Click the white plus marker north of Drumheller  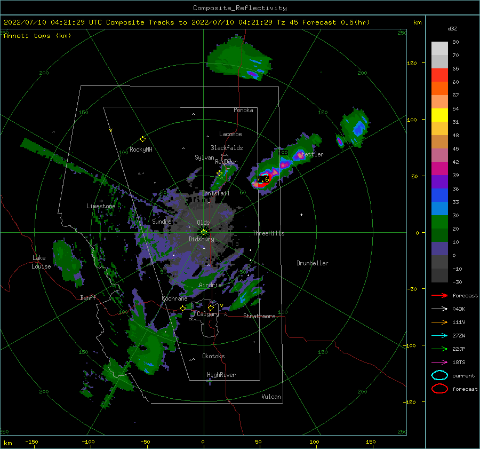pos(301,215)
